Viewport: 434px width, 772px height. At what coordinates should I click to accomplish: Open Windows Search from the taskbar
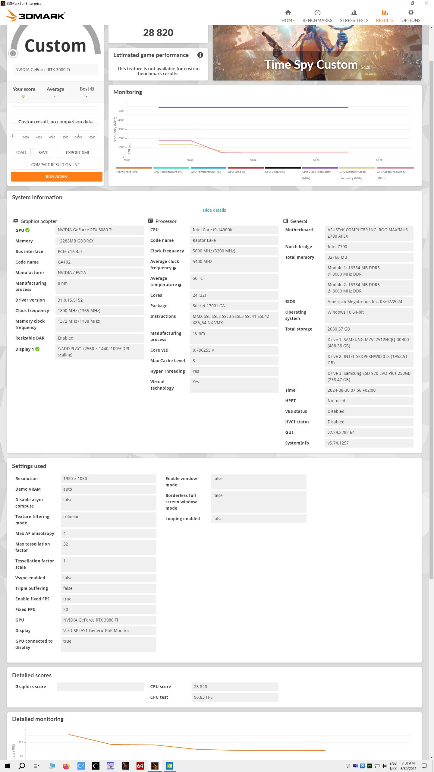point(22,766)
